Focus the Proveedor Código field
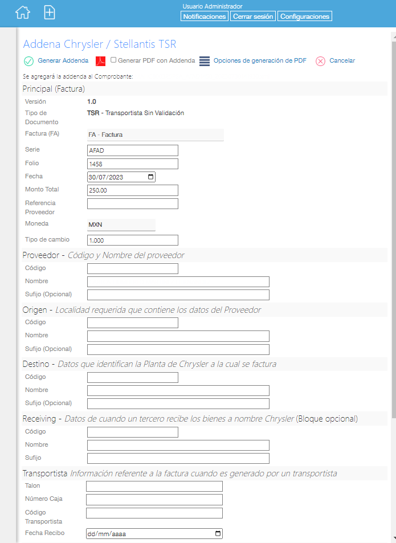 click(x=133, y=269)
